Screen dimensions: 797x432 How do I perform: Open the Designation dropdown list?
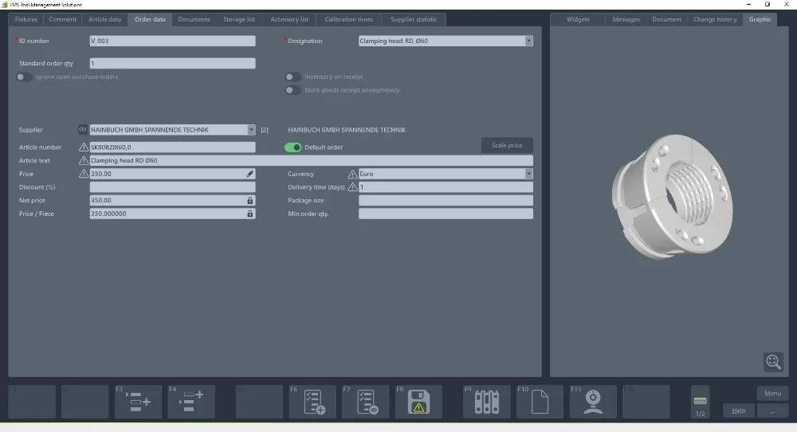[528, 41]
